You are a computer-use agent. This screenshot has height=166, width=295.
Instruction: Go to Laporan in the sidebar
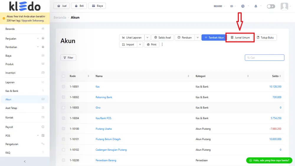coord(10,82)
